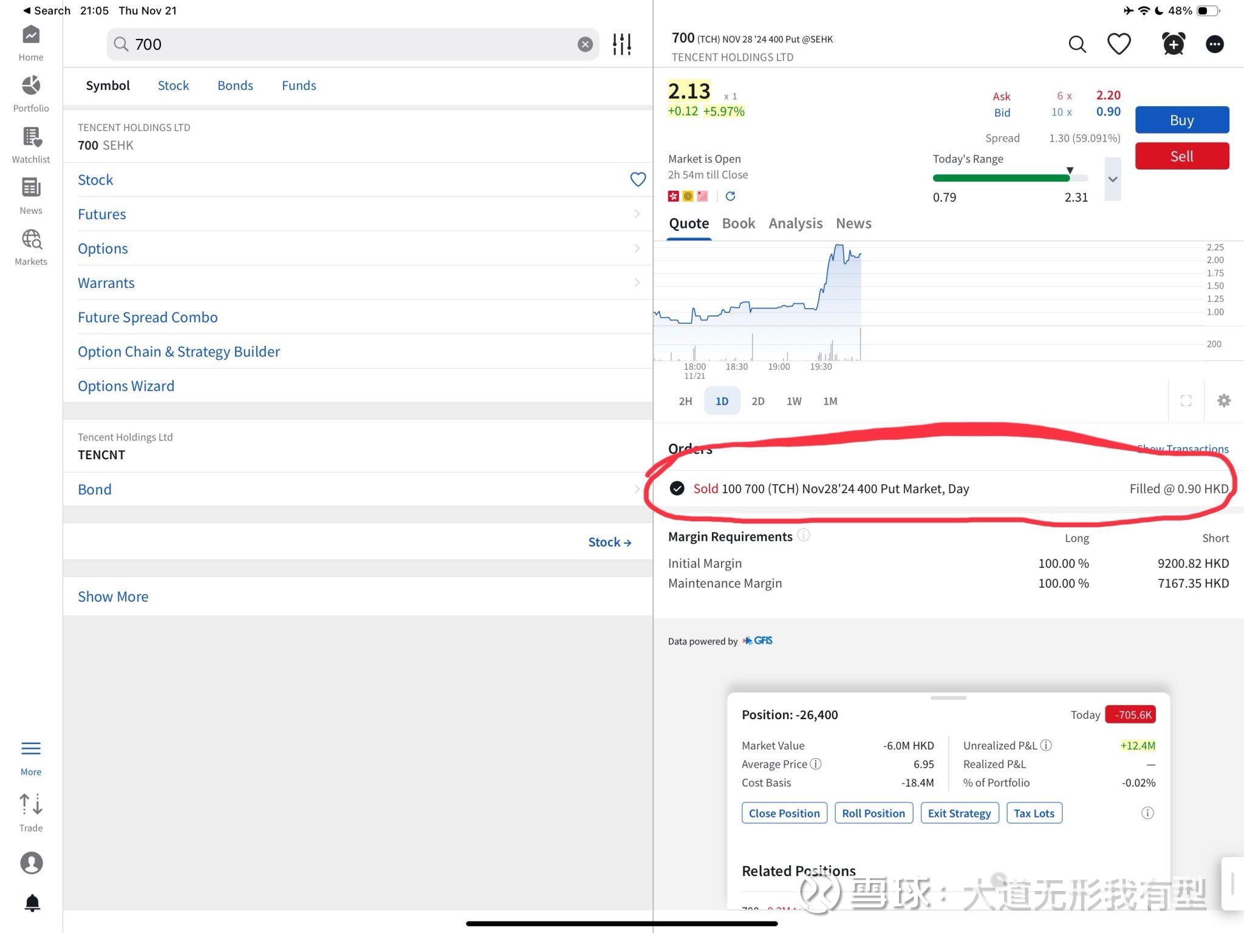Viewport: 1244px width, 933px height.
Task: Switch to the Funds search tab
Action: 299,86
